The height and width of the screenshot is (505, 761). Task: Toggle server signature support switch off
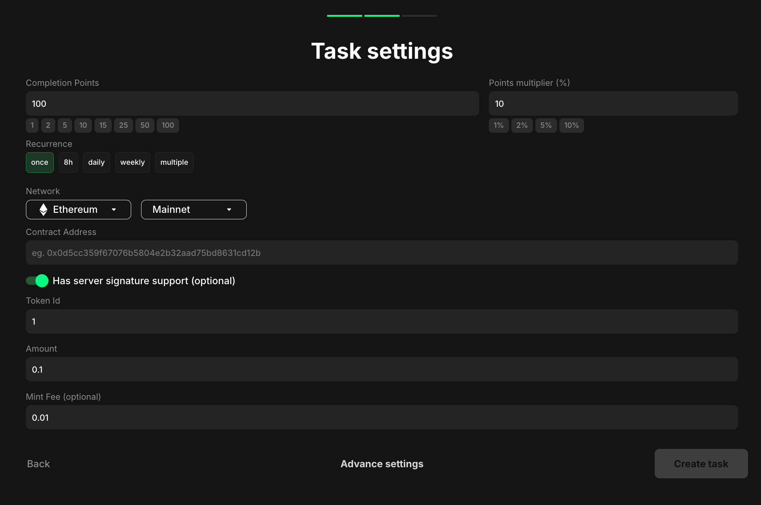[37, 281]
